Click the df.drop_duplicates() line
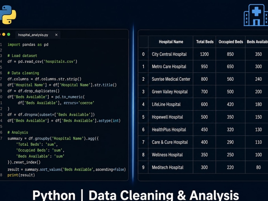 [x=33, y=91]
